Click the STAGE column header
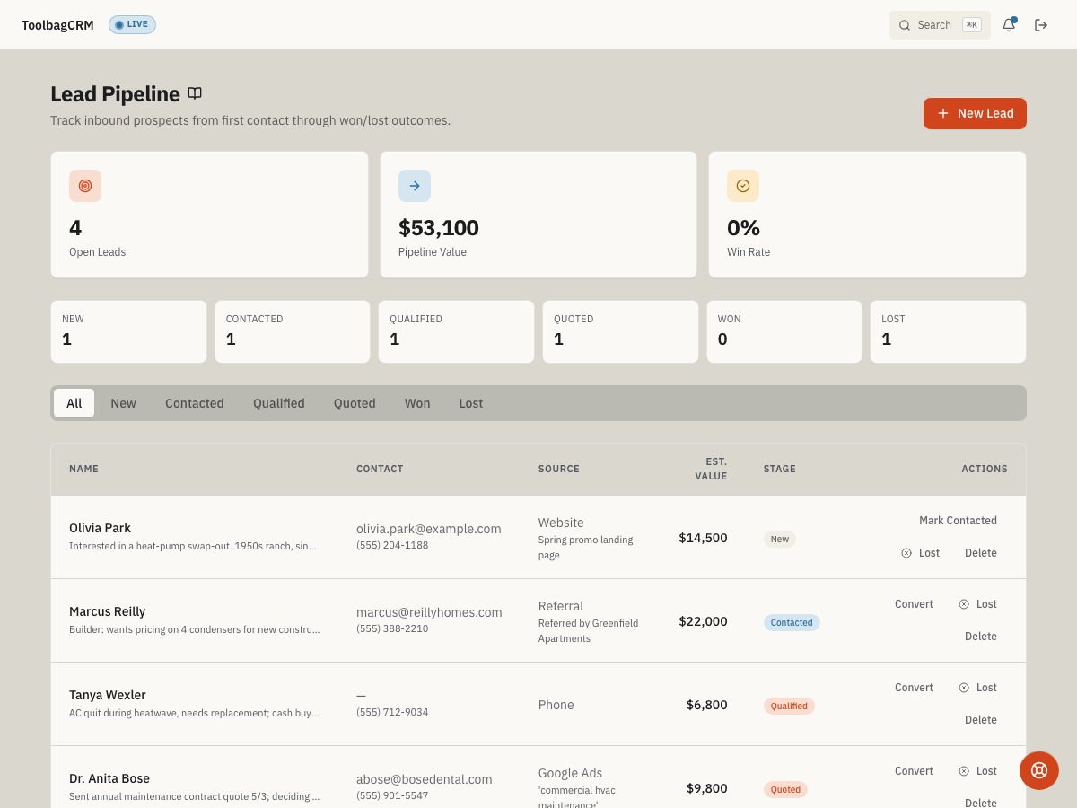Image resolution: width=1077 pixels, height=808 pixels. coord(780,469)
